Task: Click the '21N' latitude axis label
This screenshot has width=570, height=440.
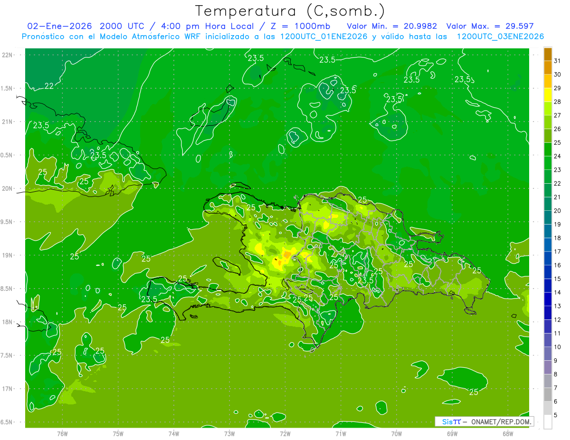Action: click(x=8, y=122)
